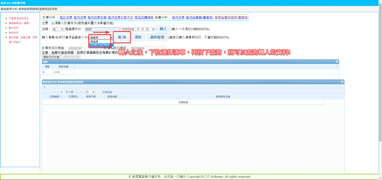Collapse the 每季銷售明細表 grid panel corner icon
This screenshot has width=382, height=180.
point(342,81)
